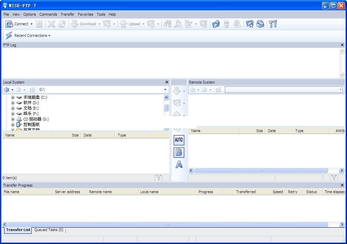Switch to ASCII (A) transfer mode

click(179, 165)
